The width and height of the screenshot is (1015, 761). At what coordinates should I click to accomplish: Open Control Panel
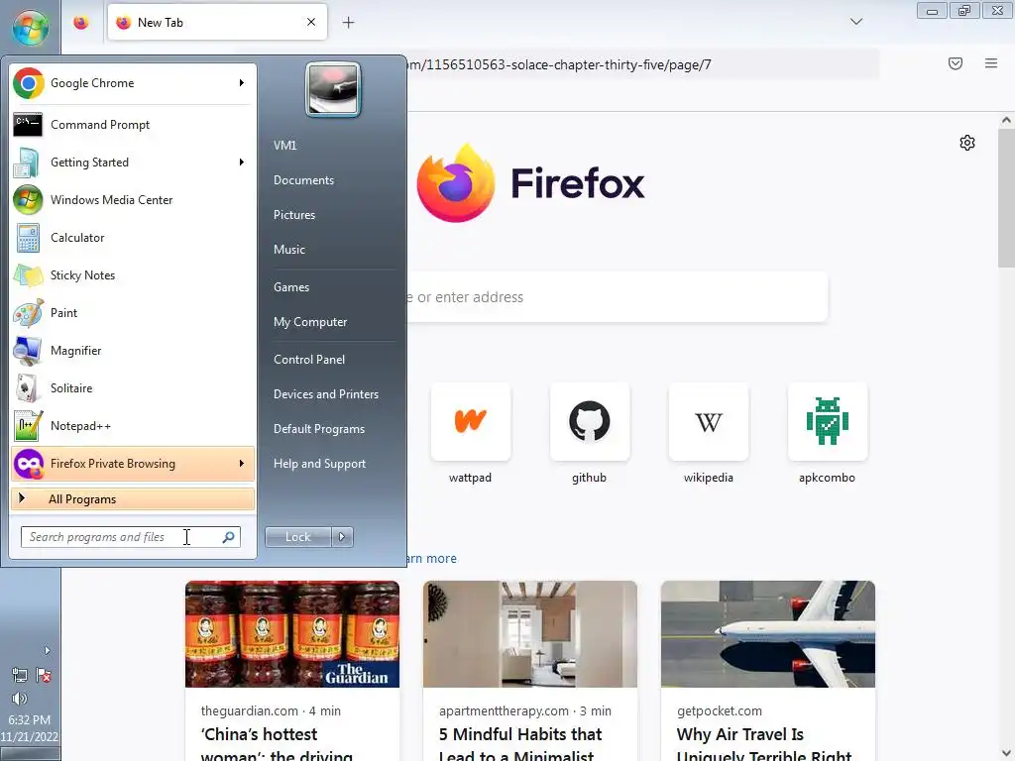(309, 360)
